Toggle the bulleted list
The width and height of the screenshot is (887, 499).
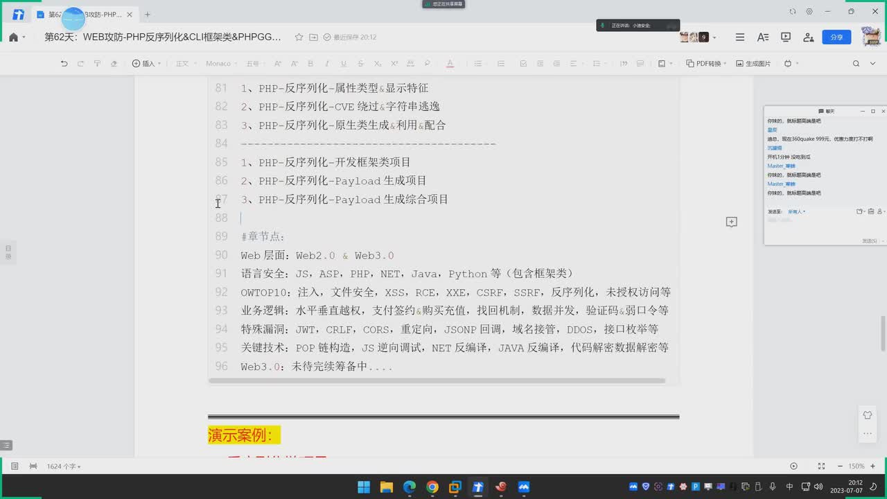(478, 64)
